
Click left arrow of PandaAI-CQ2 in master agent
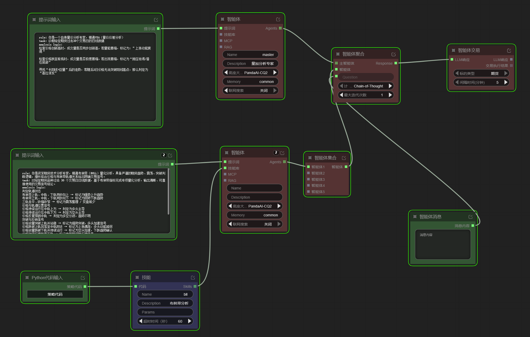(x=226, y=72)
